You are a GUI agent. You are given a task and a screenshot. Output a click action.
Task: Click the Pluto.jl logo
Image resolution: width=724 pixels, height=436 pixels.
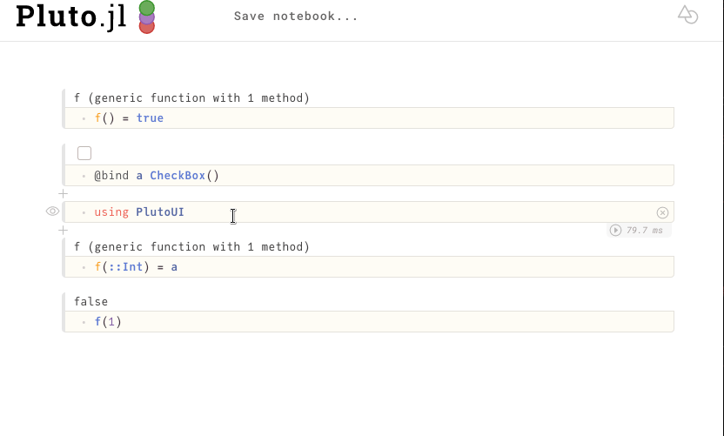pos(85,17)
